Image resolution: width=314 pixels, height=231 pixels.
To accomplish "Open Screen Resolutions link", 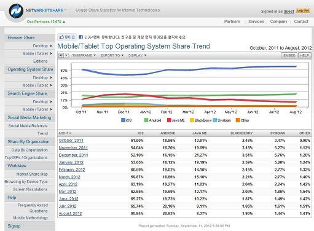I will 30,189.
